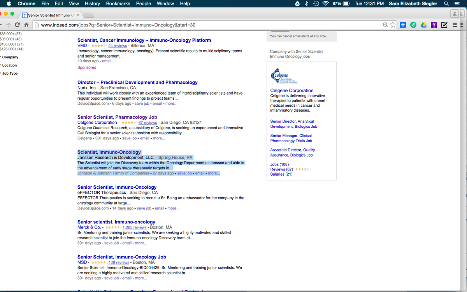Click the edit note extension icon

444,25
